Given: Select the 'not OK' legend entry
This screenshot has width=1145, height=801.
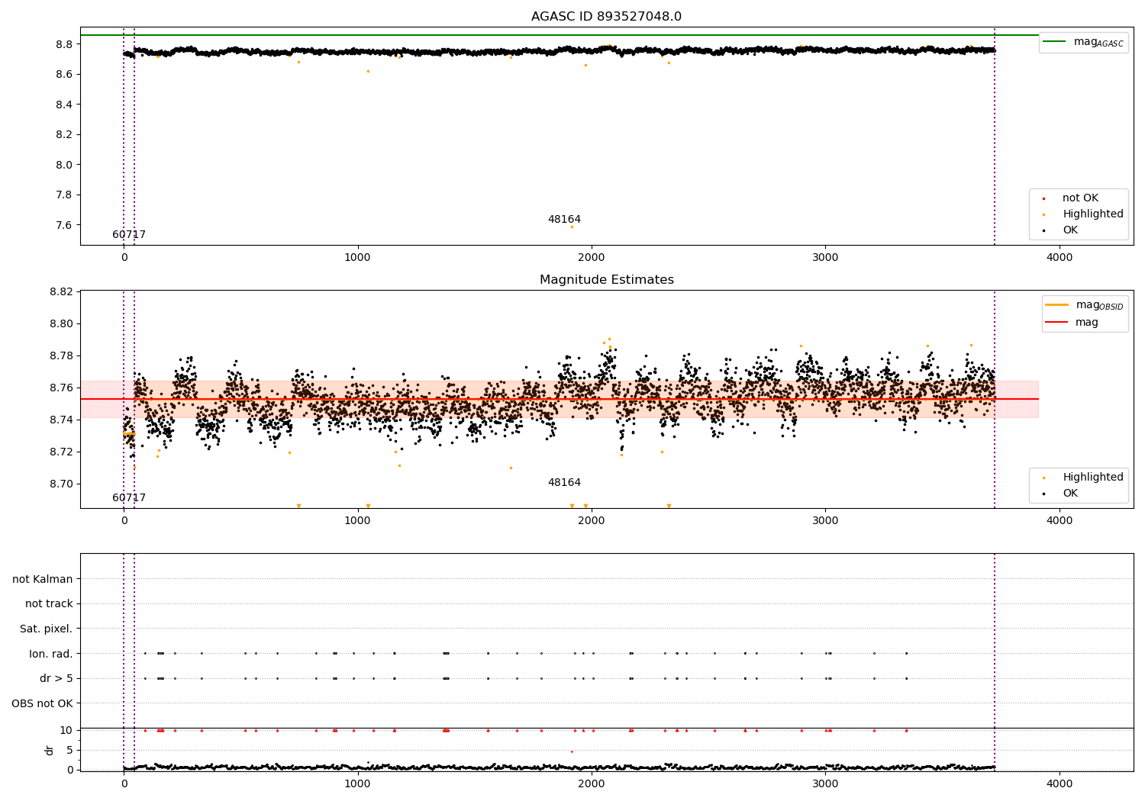Looking at the screenshot, I should pos(1078,198).
